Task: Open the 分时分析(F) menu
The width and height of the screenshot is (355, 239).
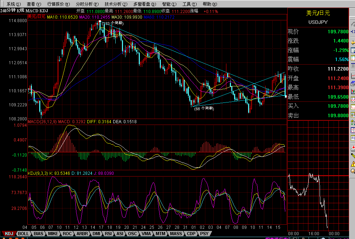Action: pos(87,4)
